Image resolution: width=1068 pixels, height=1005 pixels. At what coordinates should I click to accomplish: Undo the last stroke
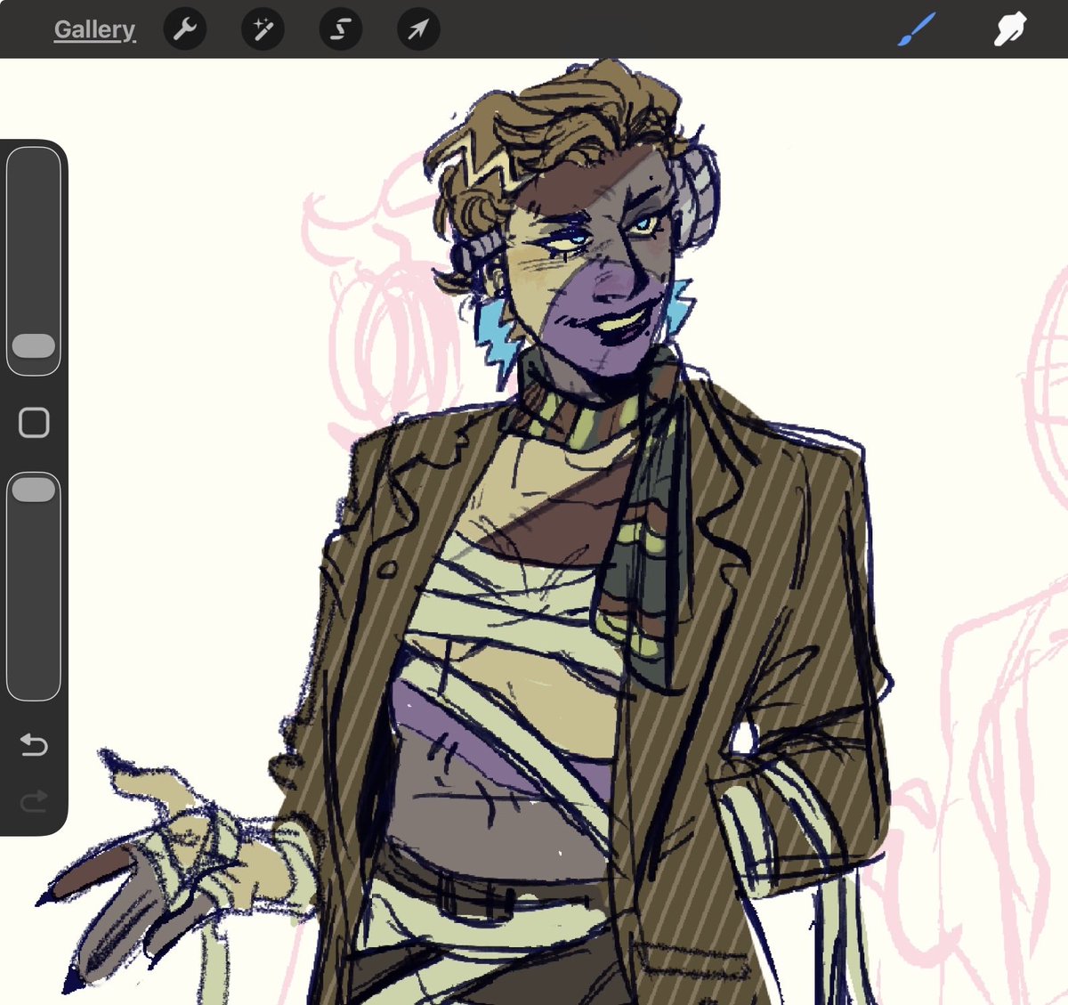34,743
